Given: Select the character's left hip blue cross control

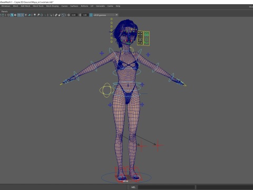Looking at the screenshot, I should click(142, 104).
